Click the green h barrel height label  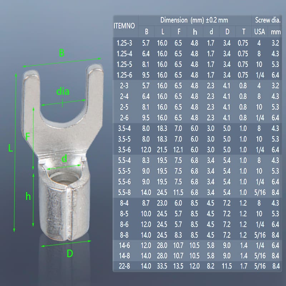(x=28, y=196)
